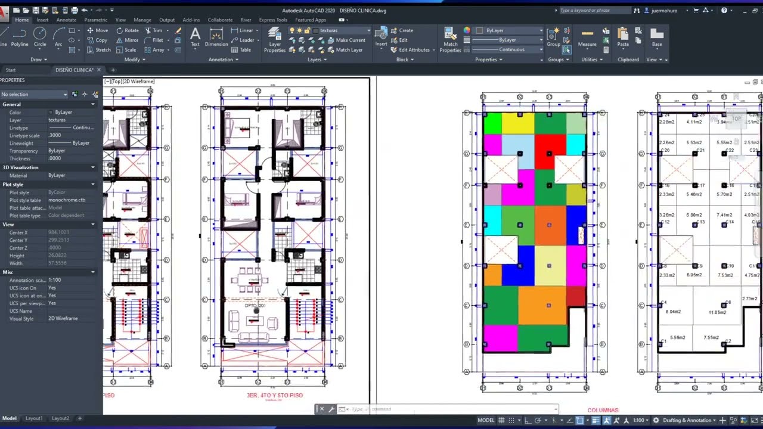The image size is (763, 429).
Task: Open the Insert ribbon tab
Action: 42,20
